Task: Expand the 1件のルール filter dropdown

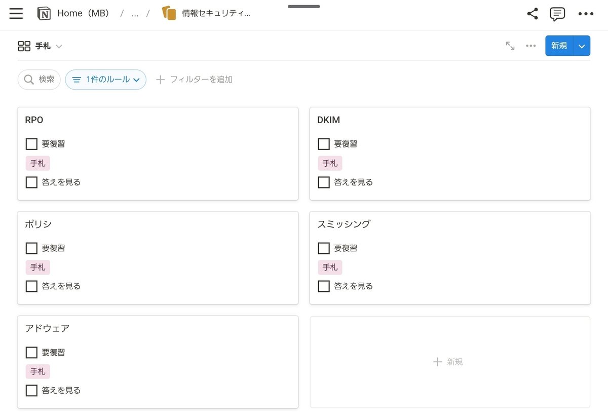Action: 105,80
